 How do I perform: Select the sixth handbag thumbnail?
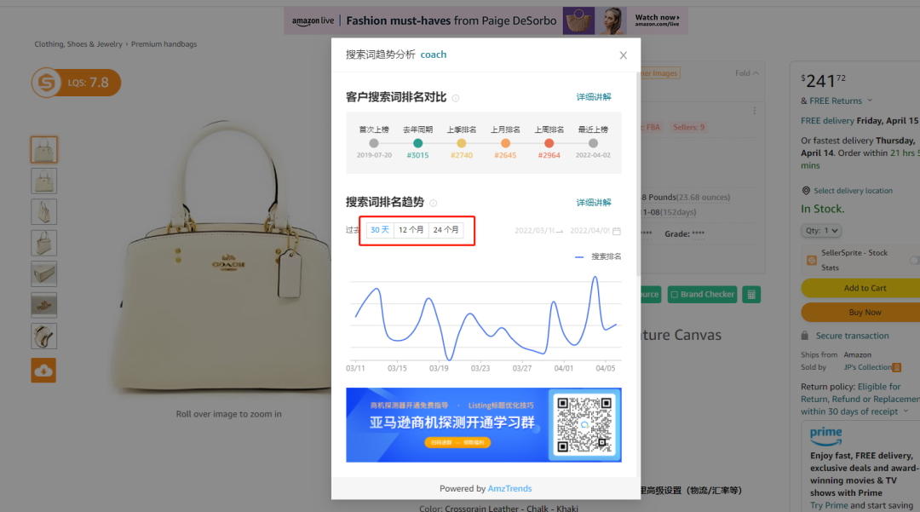click(44, 305)
